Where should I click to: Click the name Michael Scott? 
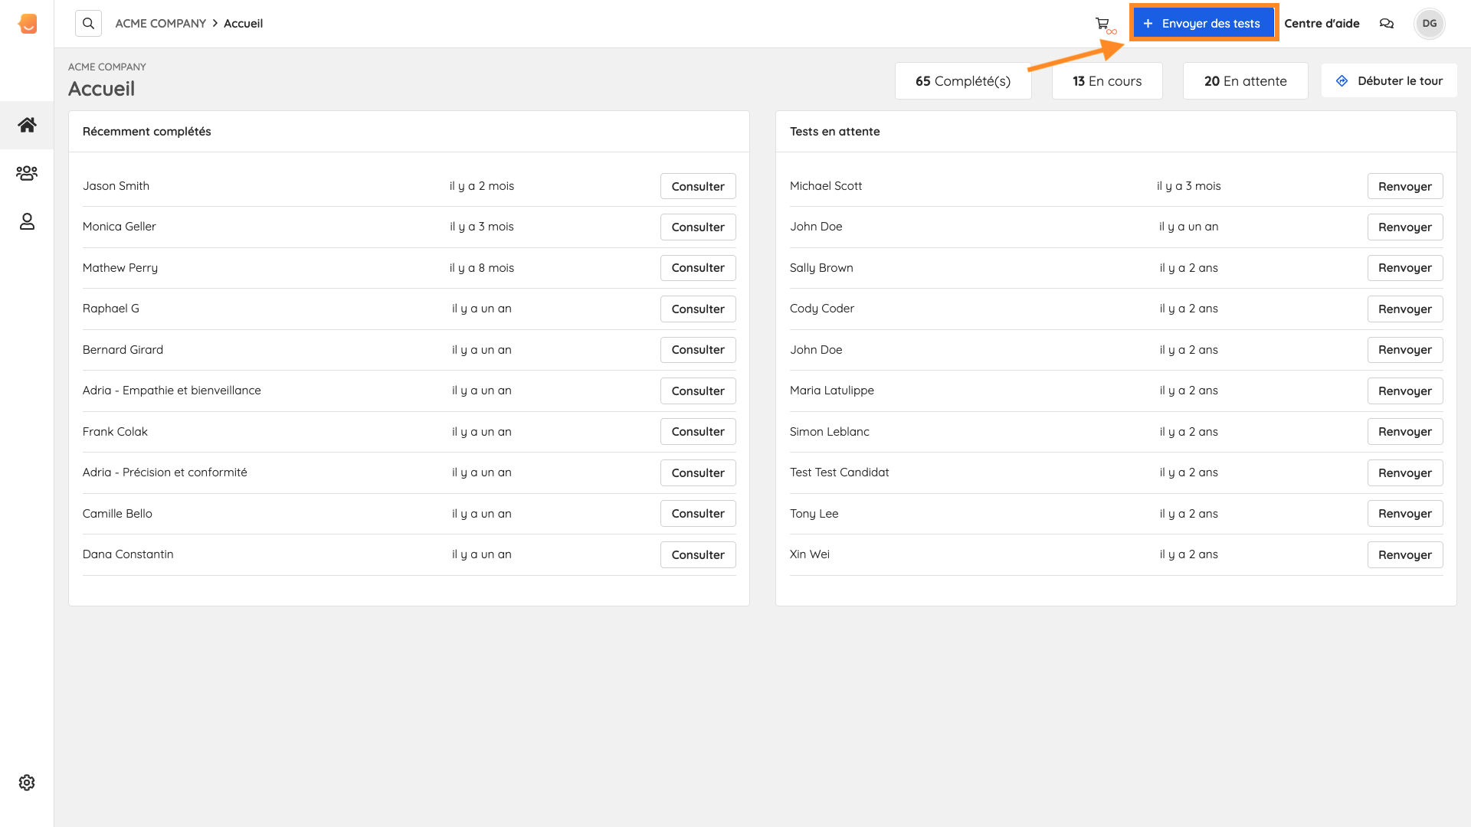[826, 186]
